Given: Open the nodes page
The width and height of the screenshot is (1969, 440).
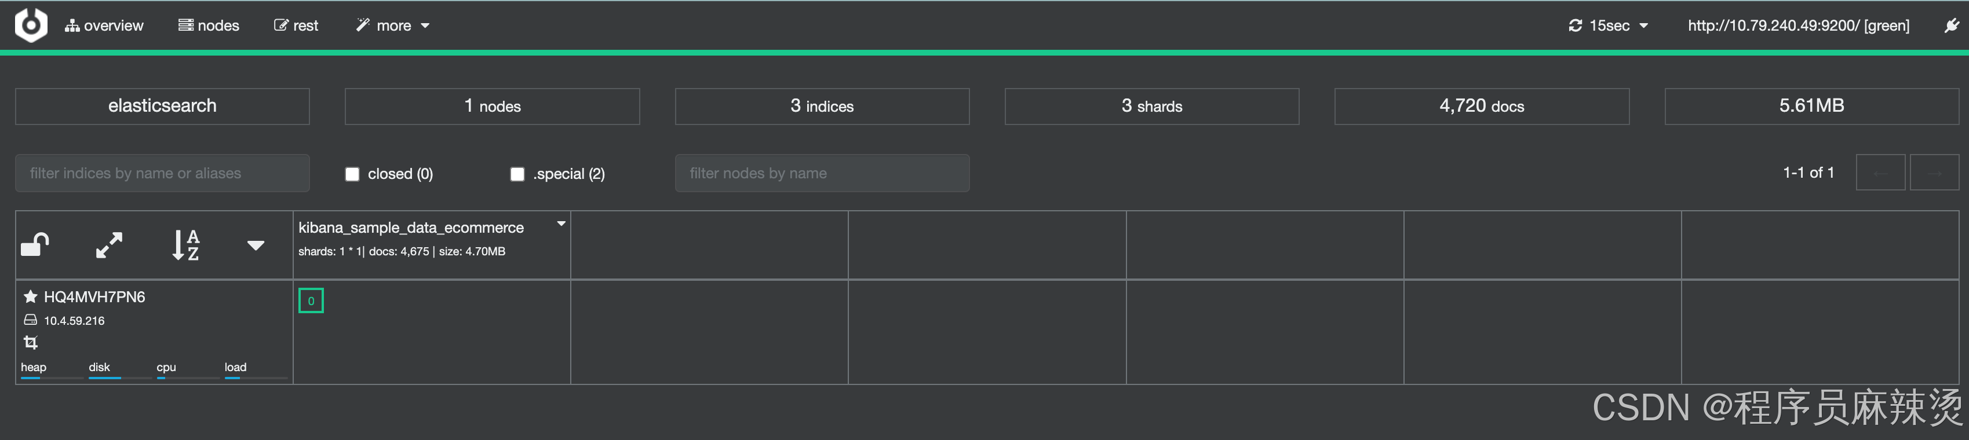Looking at the screenshot, I should [x=209, y=25].
